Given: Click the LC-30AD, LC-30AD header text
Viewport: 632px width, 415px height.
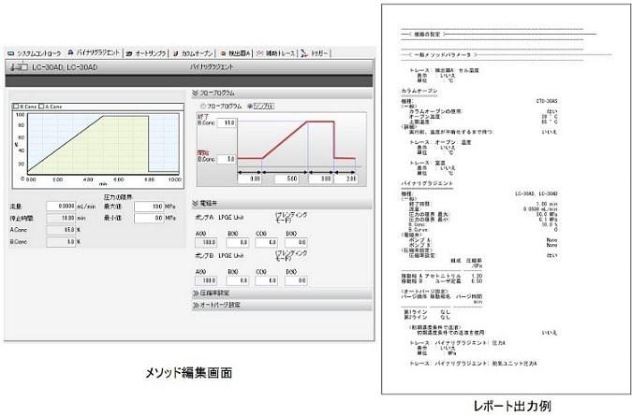Looking at the screenshot, I should tap(65, 67).
